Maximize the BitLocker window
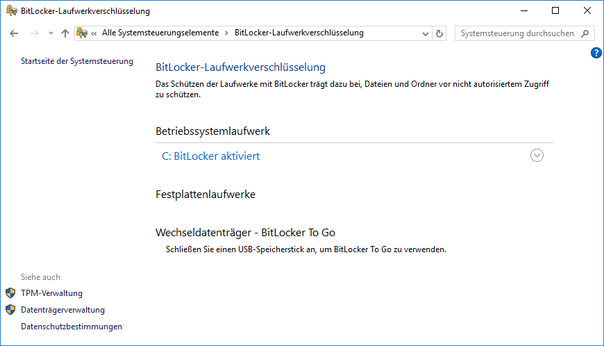604x346 pixels. point(555,11)
